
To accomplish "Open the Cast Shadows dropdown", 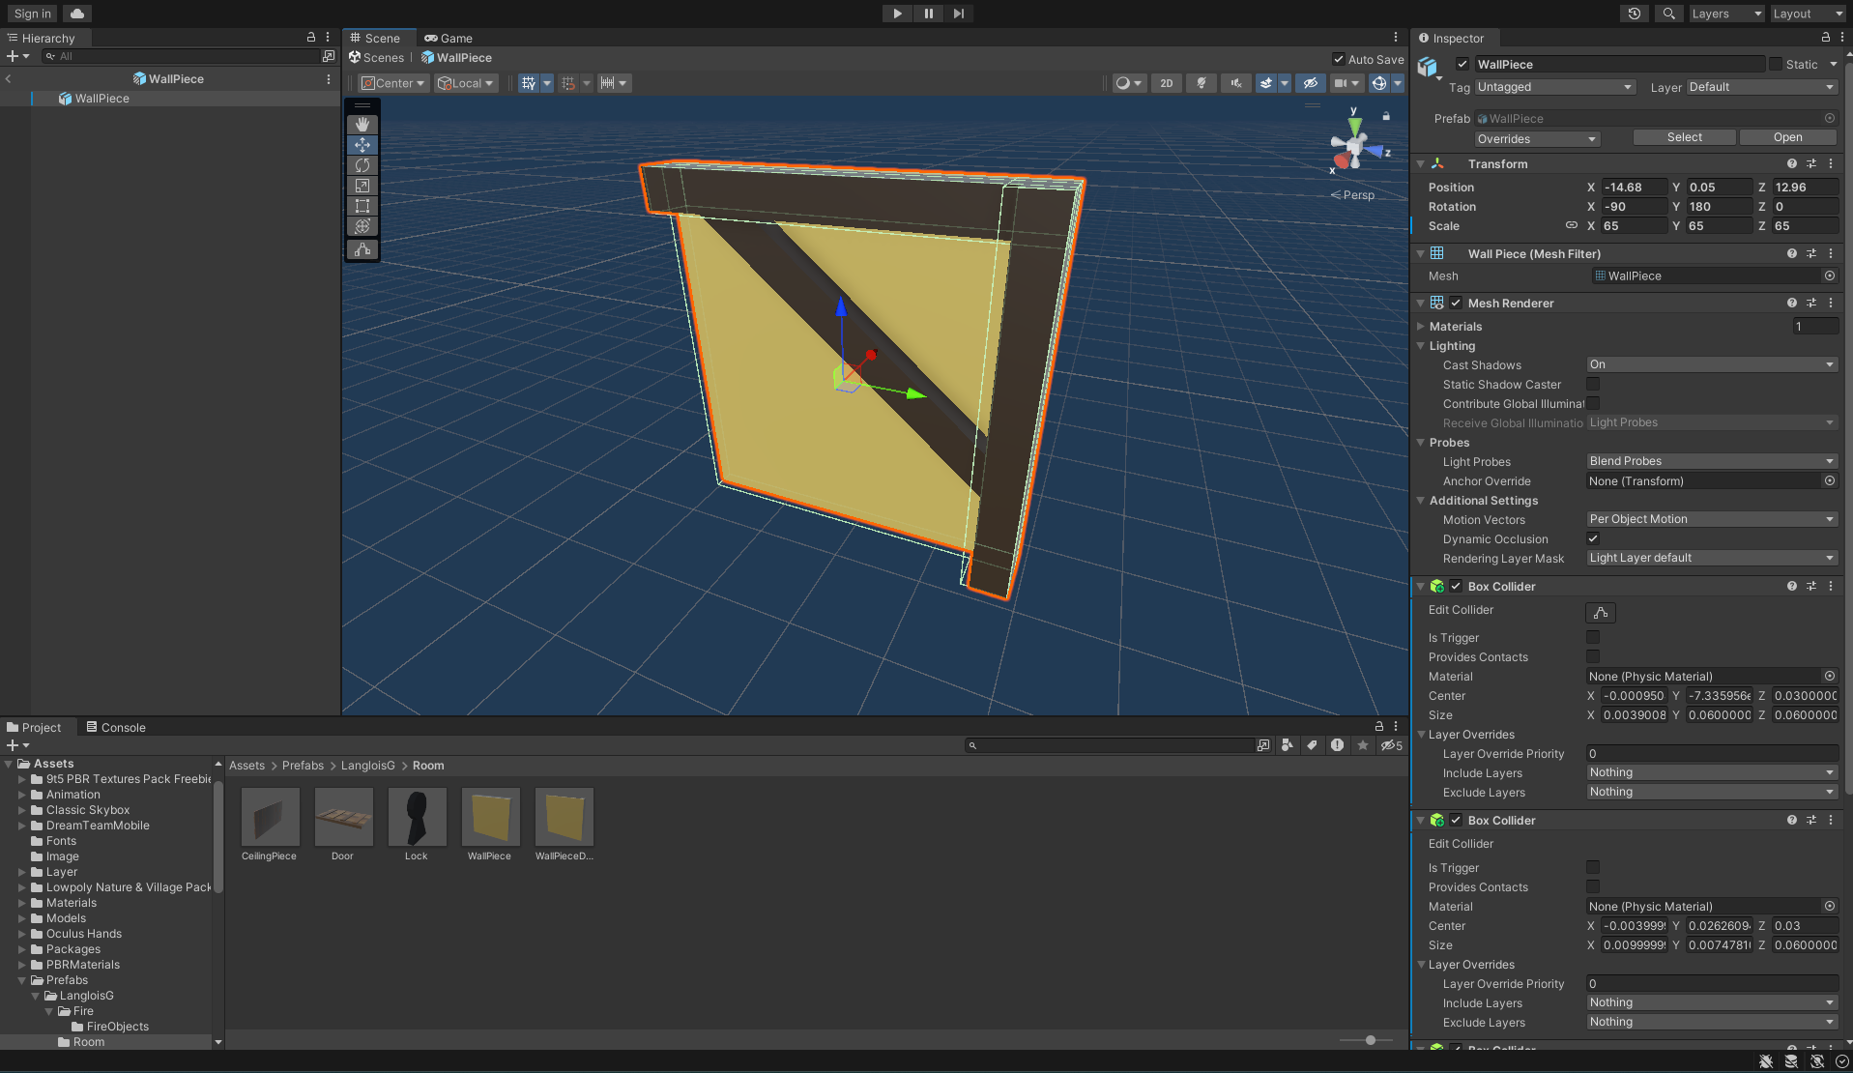I will [x=1710, y=364].
